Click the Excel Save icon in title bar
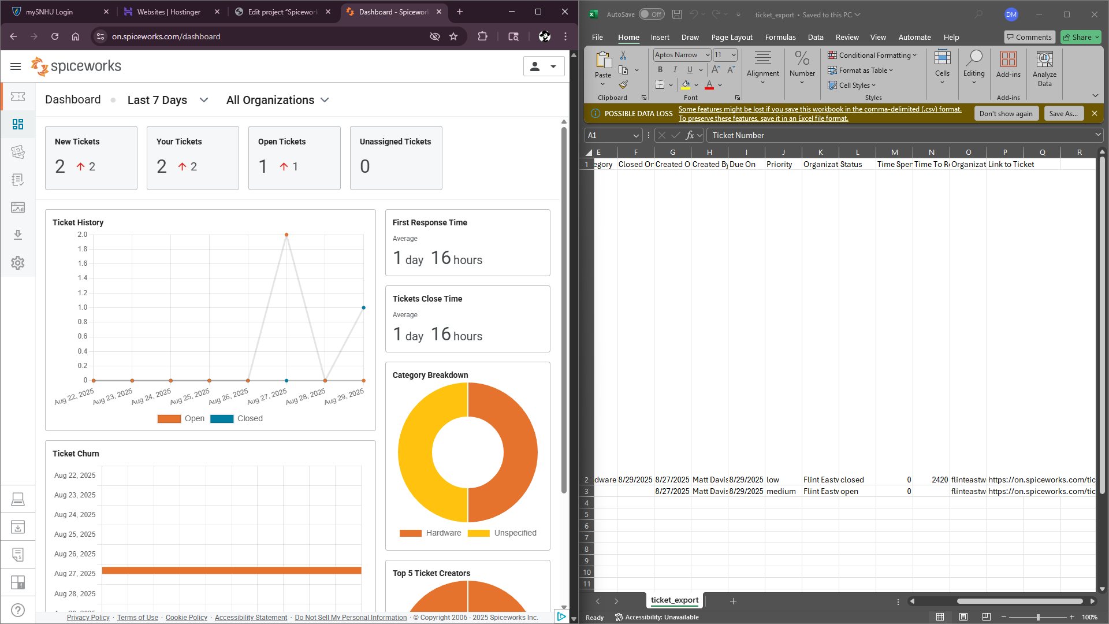Viewport: 1109px width, 624px height. [x=677, y=14]
